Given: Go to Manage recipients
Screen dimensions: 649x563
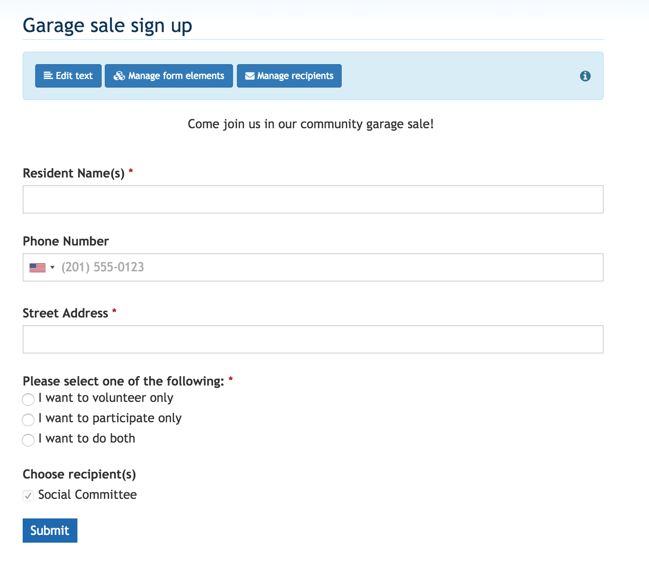Looking at the screenshot, I should click(x=289, y=76).
